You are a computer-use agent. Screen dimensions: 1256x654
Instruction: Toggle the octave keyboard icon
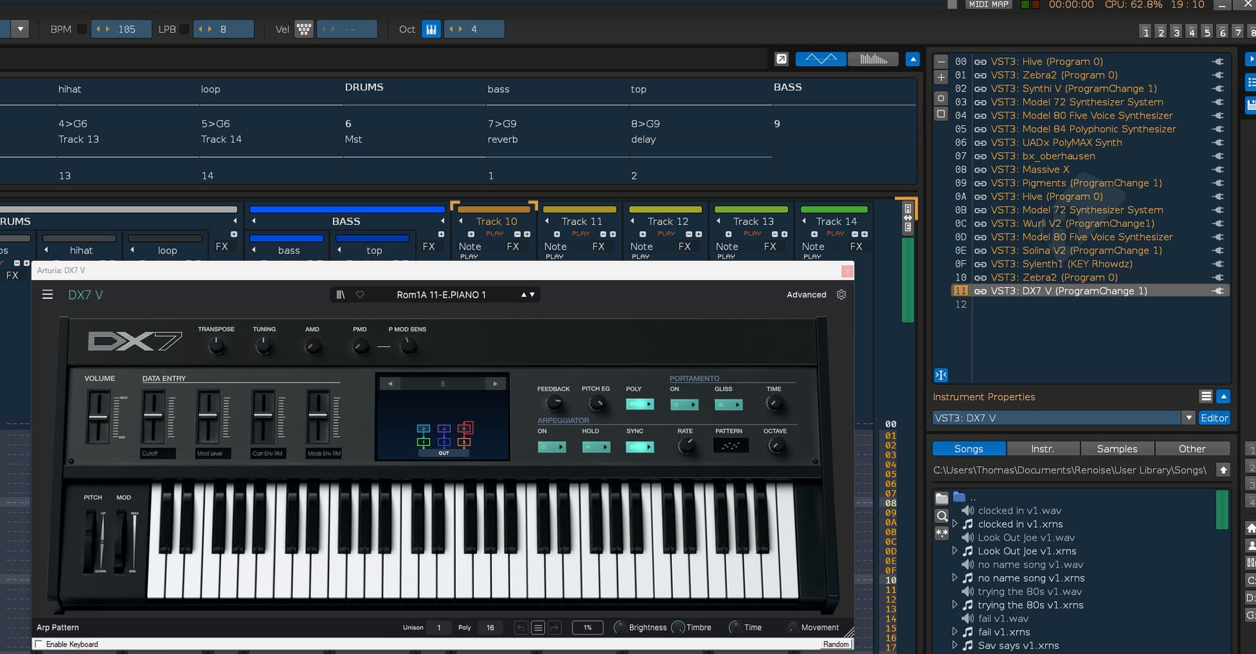point(431,29)
